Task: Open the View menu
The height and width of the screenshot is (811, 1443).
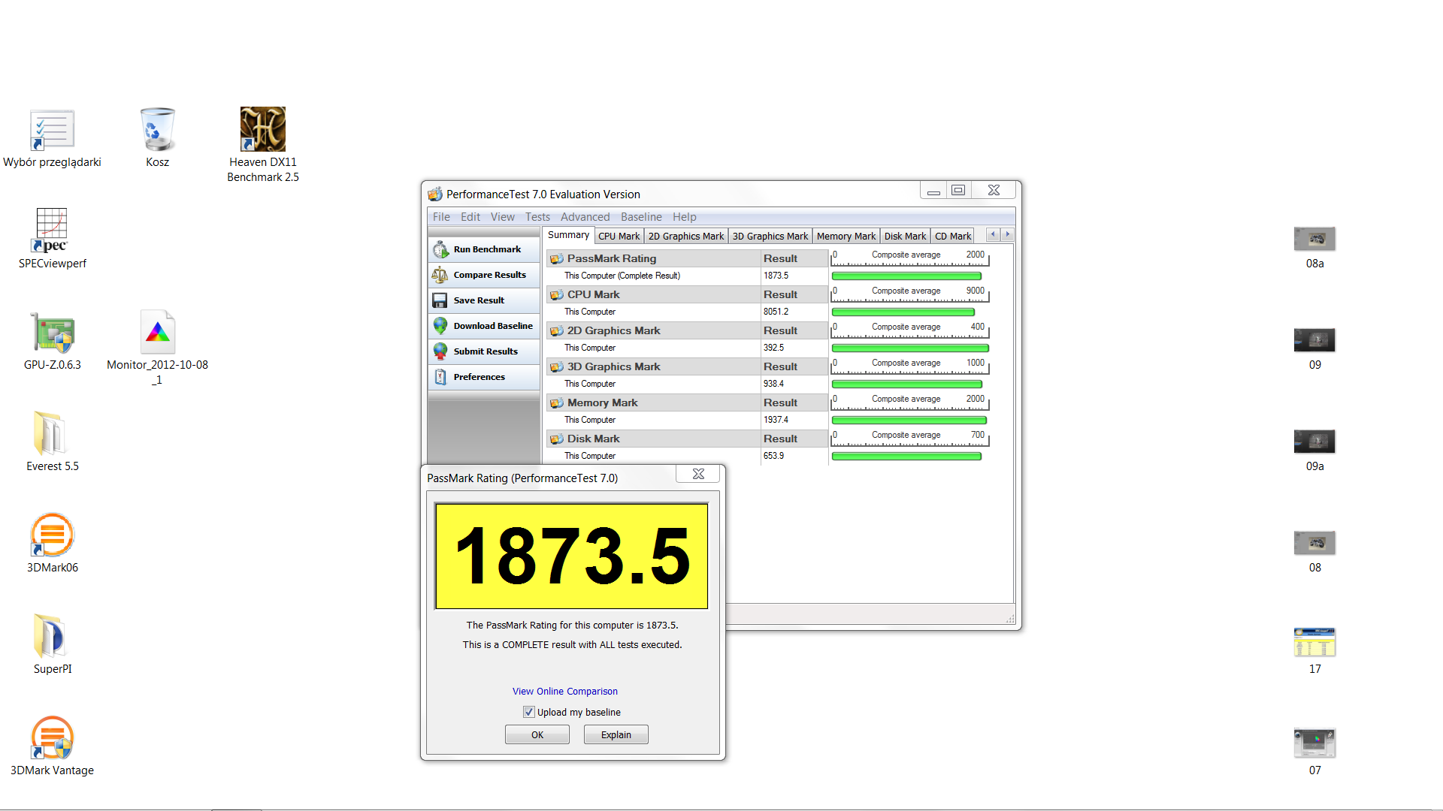Action: pyautogui.click(x=503, y=217)
